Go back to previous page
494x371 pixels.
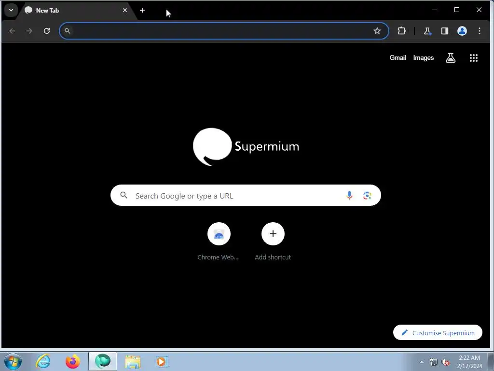click(x=12, y=31)
